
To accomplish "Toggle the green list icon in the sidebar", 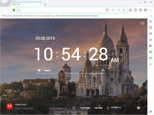I will 151,52.
